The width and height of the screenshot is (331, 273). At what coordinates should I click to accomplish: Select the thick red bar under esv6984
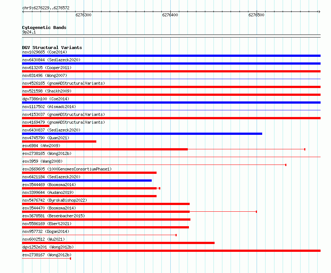point(105,149)
